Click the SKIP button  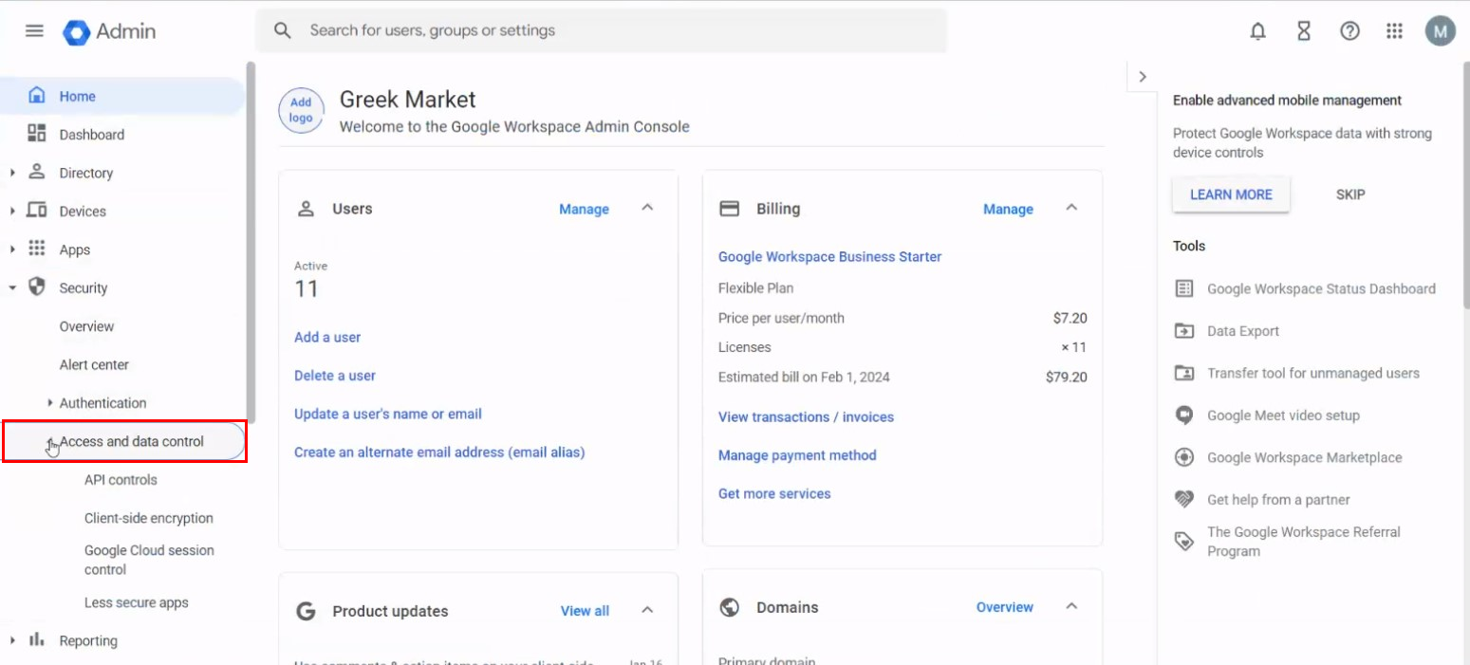(x=1349, y=194)
